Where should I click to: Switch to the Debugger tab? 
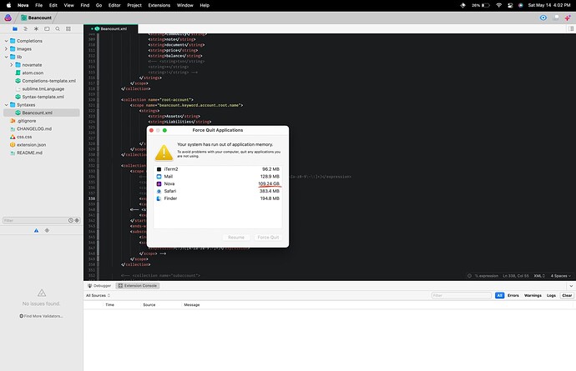pos(99,286)
